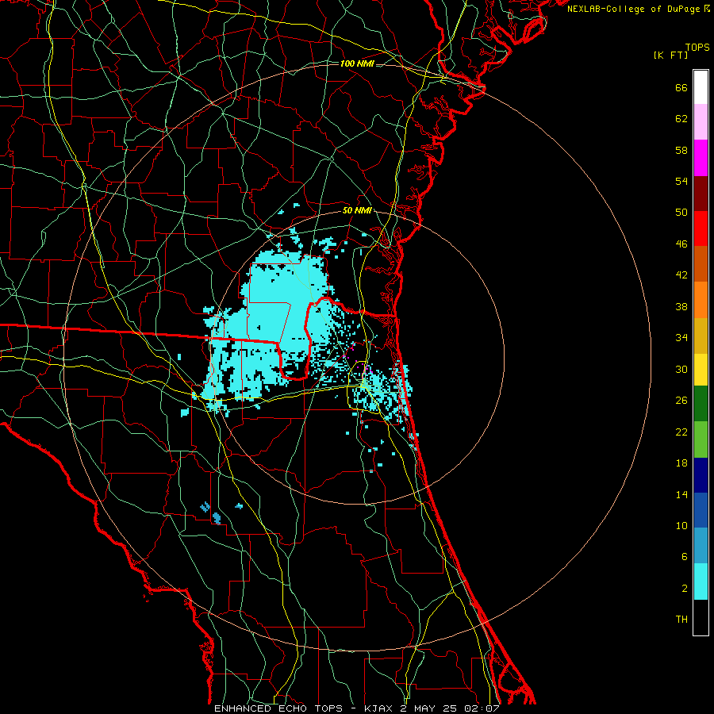Click the 30 value on the legend scale
The image size is (714, 714).
pyautogui.click(x=681, y=369)
